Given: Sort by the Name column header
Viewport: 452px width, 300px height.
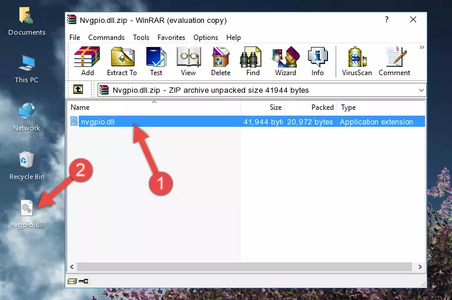Looking at the screenshot, I should [x=154, y=107].
